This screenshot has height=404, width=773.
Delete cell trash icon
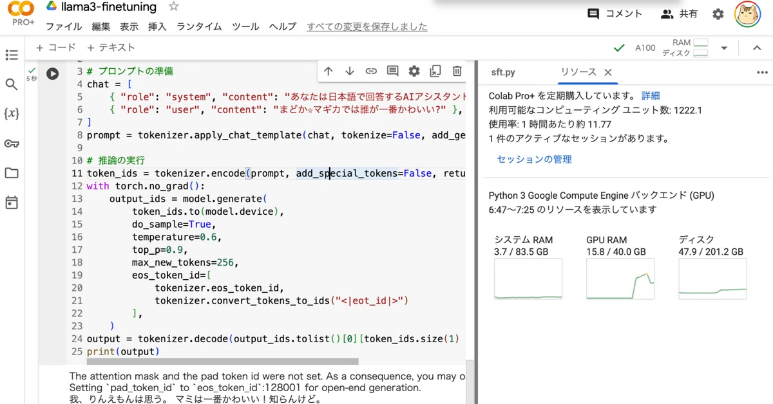(x=457, y=71)
